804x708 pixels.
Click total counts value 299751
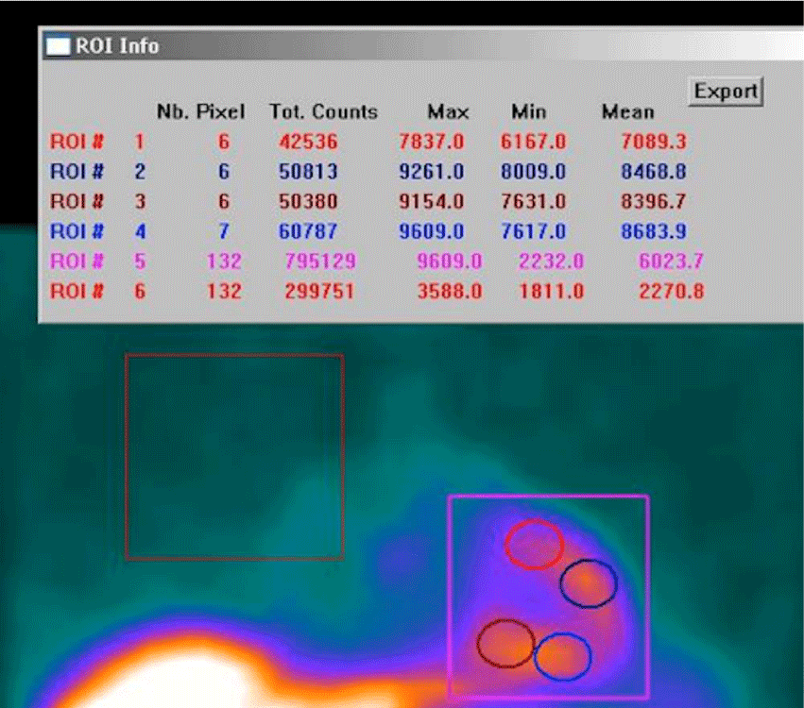320,291
